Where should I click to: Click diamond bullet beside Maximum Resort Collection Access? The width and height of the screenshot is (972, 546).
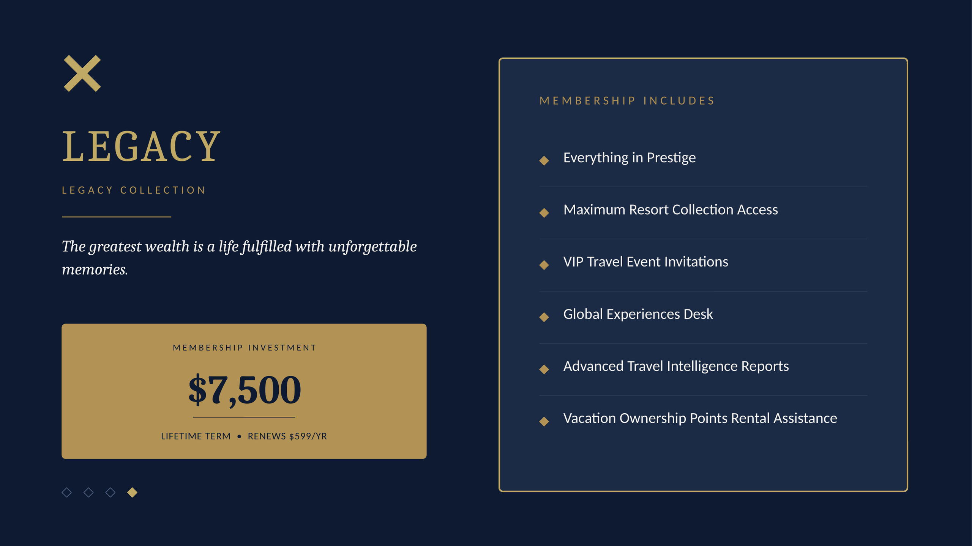tap(544, 212)
